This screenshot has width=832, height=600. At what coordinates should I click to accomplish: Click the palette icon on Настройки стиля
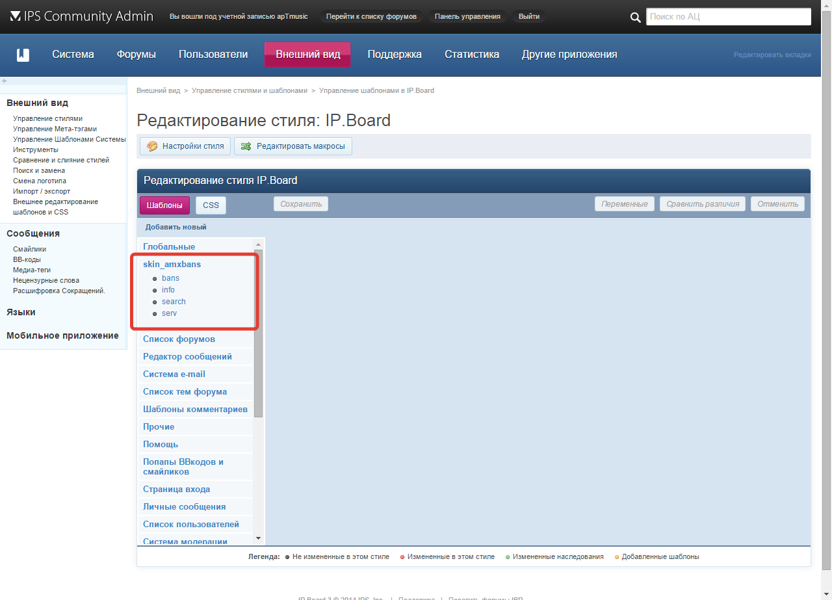pyautogui.click(x=153, y=146)
